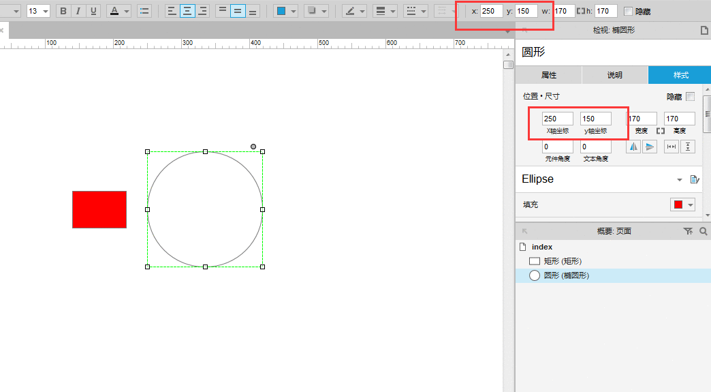Flip the shape vertically
Viewport: 711px width, 392px height.
[650, 147]
